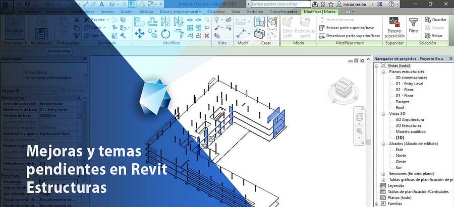Open the Colaborar ribbon tab
Viewport: 454px width, 207px height.
point(216,12)
